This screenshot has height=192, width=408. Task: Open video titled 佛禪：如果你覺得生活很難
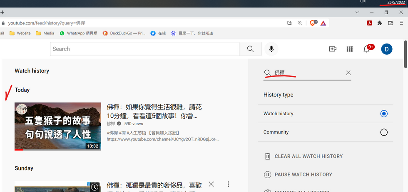(x=154, y=111)
